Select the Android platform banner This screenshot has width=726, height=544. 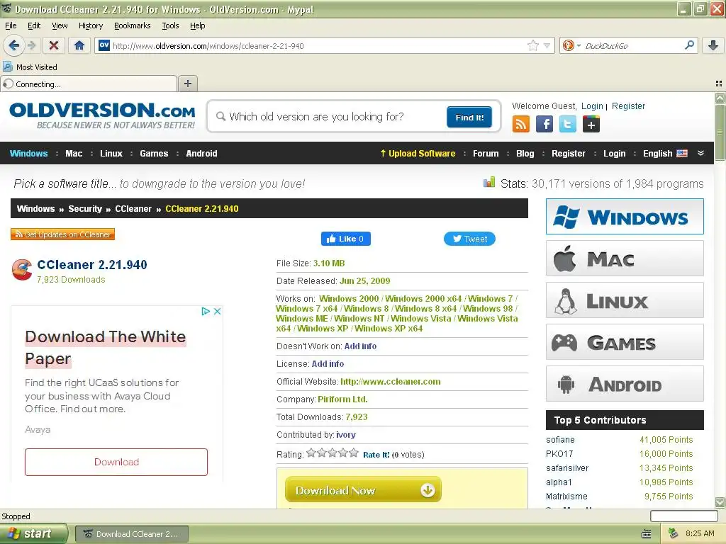click(x=625, y=384)
